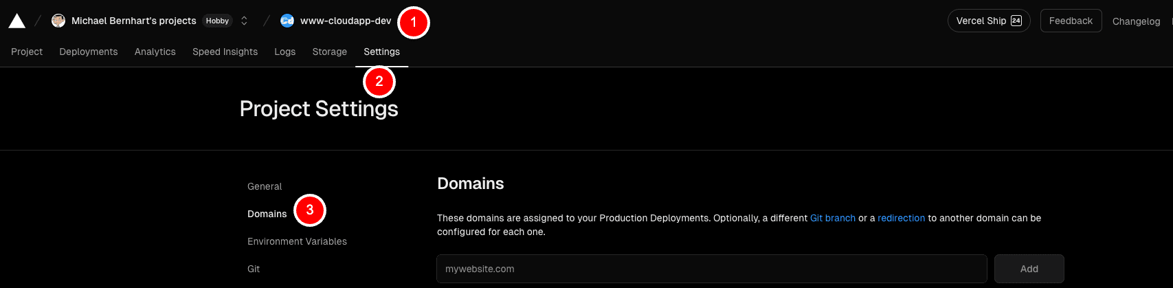This screenshot has height=288, width=1173.
Task: Open the www-cloudapp-dev project breadcrumb
Action: pyautogui.click(x=345, y=21)
